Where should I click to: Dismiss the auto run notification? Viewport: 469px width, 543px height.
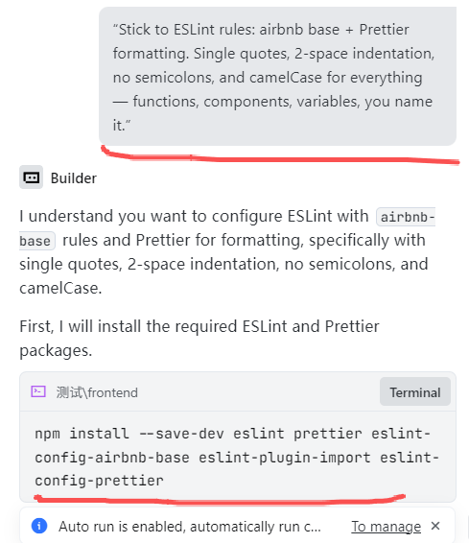click(x=435, y=526)
